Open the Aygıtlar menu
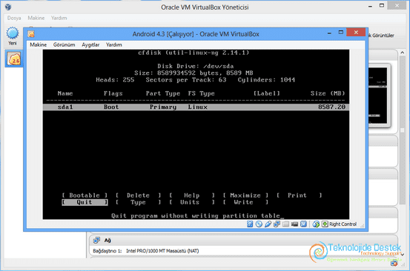The width and height of the screenshot is (410, 271). (90, 44)
